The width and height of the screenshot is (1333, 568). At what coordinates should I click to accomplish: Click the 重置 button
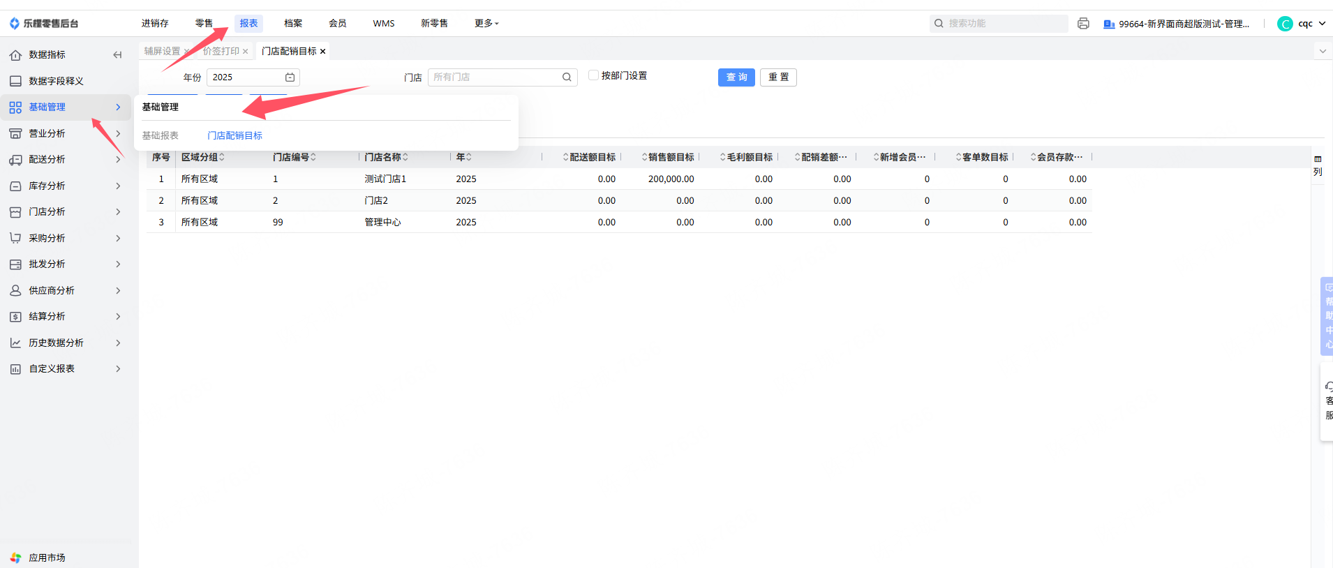click(778, 77)
